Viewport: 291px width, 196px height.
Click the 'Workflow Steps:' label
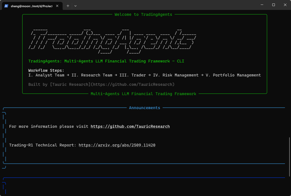(46, 71)
